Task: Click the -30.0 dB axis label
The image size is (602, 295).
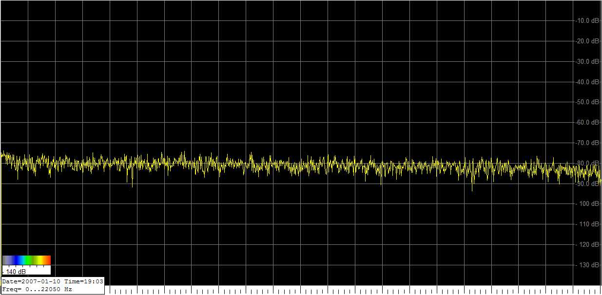Action: point(588,62)
